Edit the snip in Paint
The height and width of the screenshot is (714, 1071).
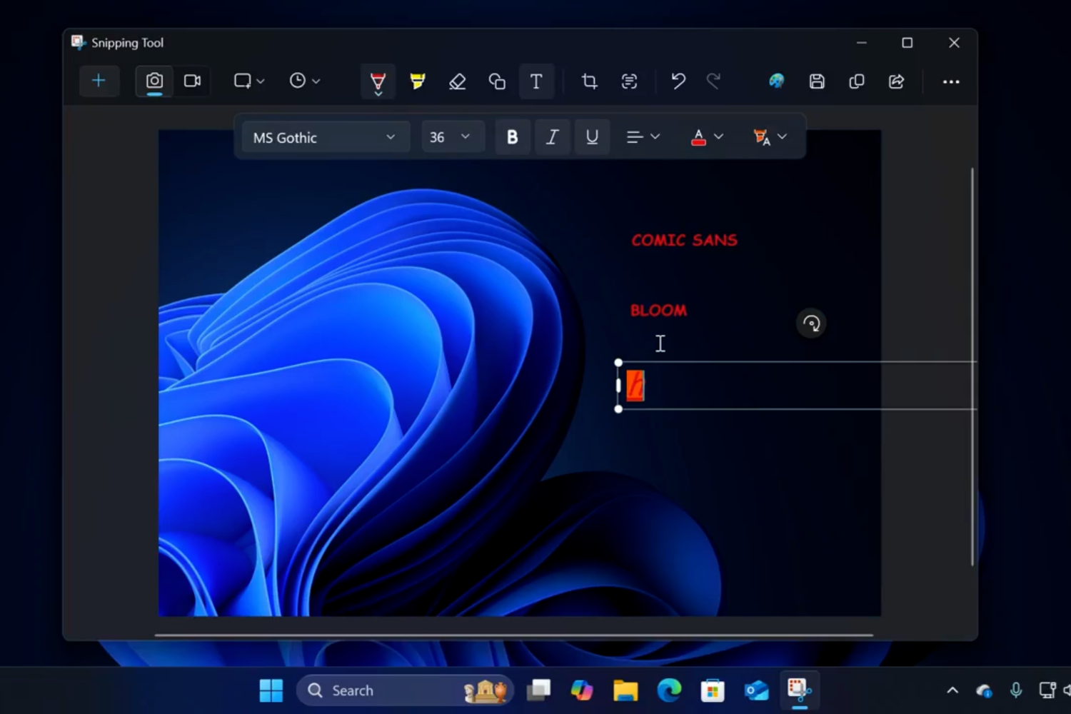[777, 81]
